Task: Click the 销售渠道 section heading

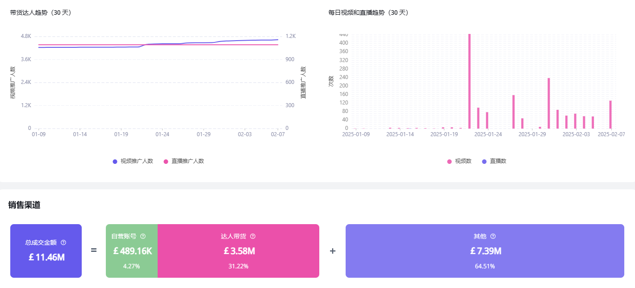Action: (x=25, y=205)
